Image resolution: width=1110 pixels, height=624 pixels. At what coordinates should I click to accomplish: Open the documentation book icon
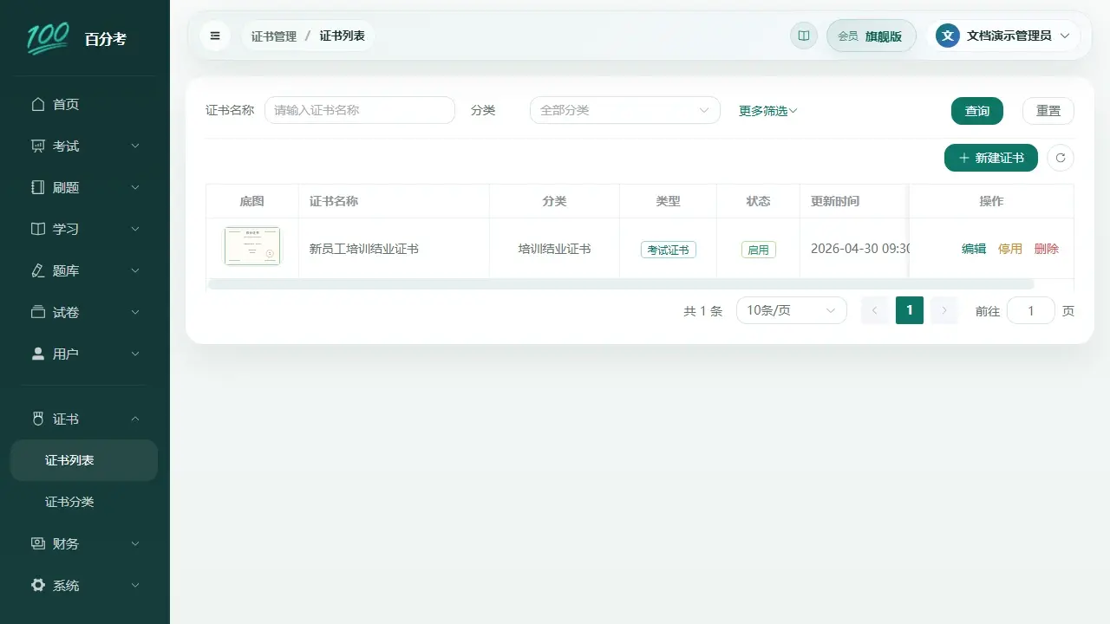(x=804, y=36)
